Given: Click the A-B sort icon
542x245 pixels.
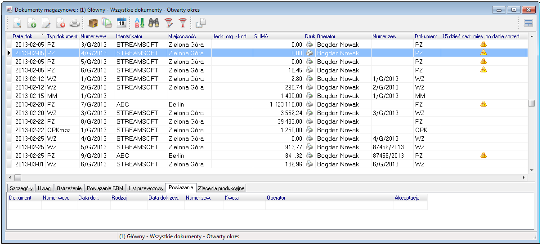Looking at the screenshot, I should 139,23.
